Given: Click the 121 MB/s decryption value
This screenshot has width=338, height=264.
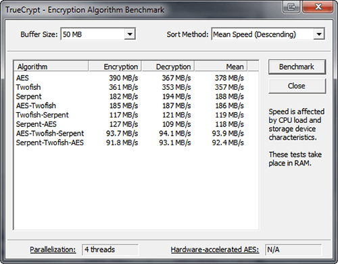Looking at the screenshot, I should (x=176, y=115).
